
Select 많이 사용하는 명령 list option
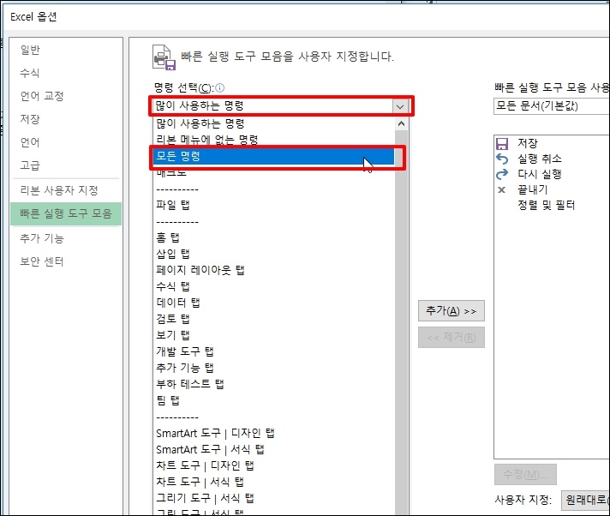coord(273,123)
